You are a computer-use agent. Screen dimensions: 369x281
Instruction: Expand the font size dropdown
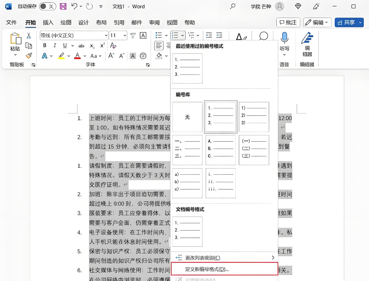[124, 35]
